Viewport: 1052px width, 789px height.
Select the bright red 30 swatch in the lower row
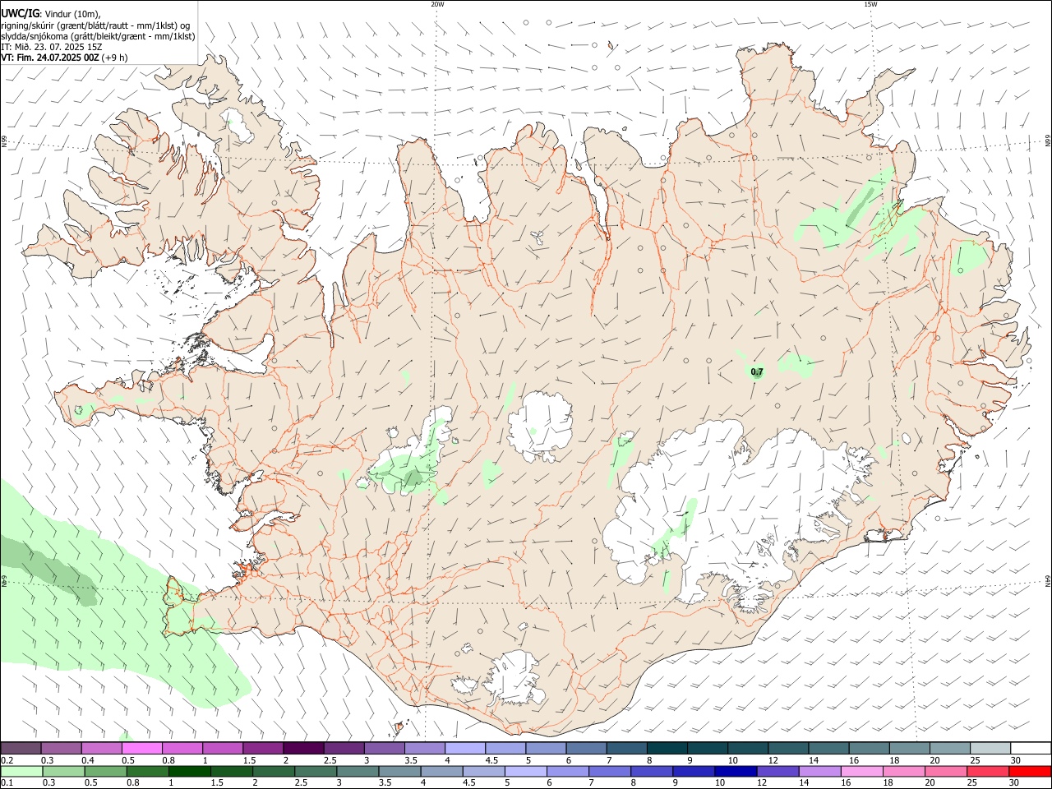tap(1031, 771)
